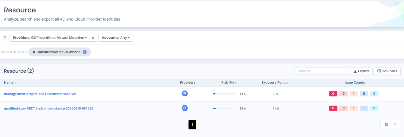Screen dimensions: 404x137
Task: Go to page 1 in pagination
Action: click(192, 124)
